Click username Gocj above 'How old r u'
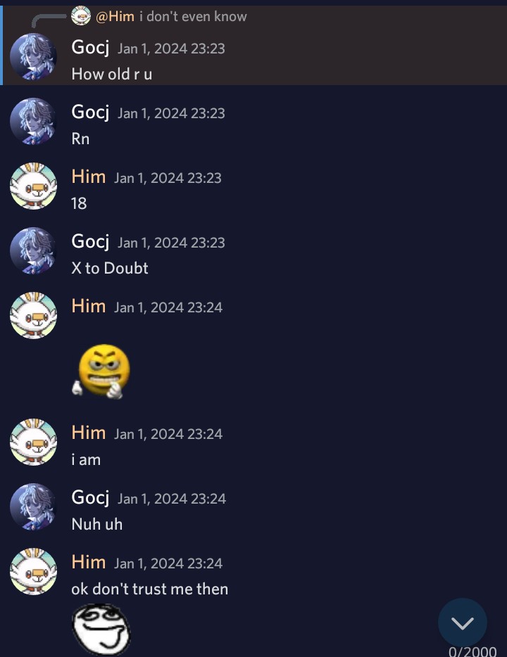 click(x=91, y=47)
